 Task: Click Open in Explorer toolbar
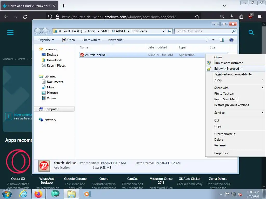pyautogui.click(x=69, y=40)
